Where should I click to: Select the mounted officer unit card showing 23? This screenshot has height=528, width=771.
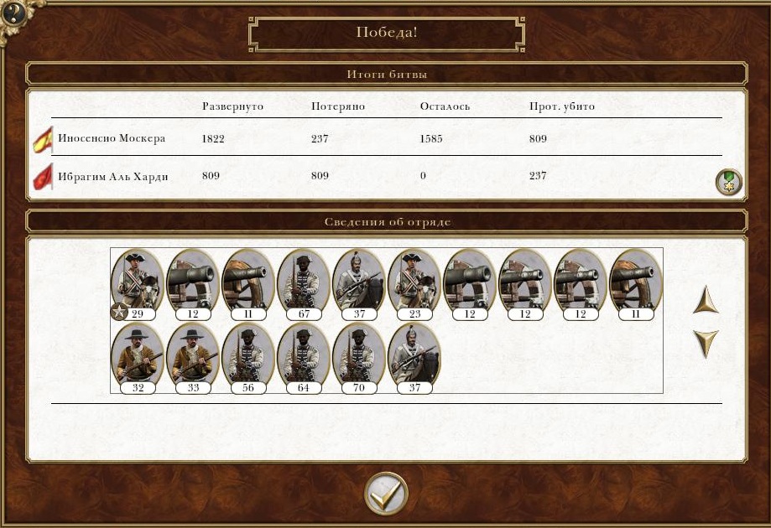pyautogui.click(x=414, y=284)
